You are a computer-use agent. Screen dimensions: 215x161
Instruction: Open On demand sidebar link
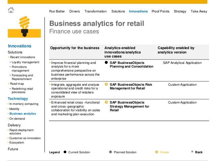(17, 119)
